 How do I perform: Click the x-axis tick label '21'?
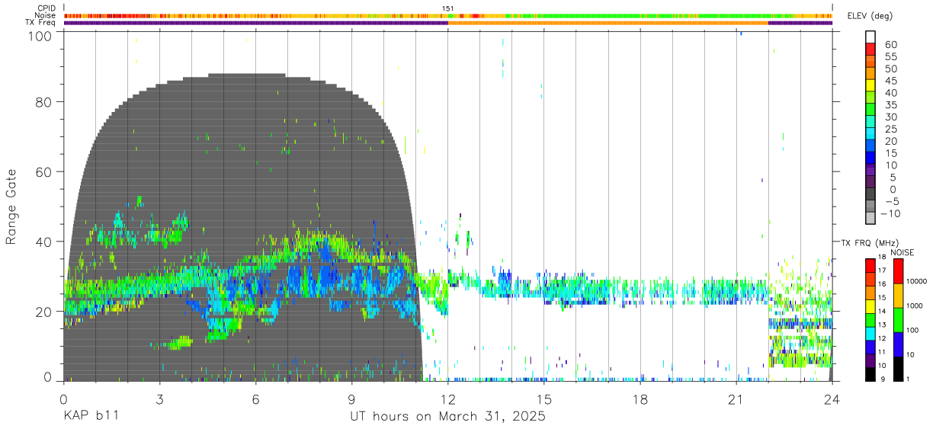[x=736, y=399]
